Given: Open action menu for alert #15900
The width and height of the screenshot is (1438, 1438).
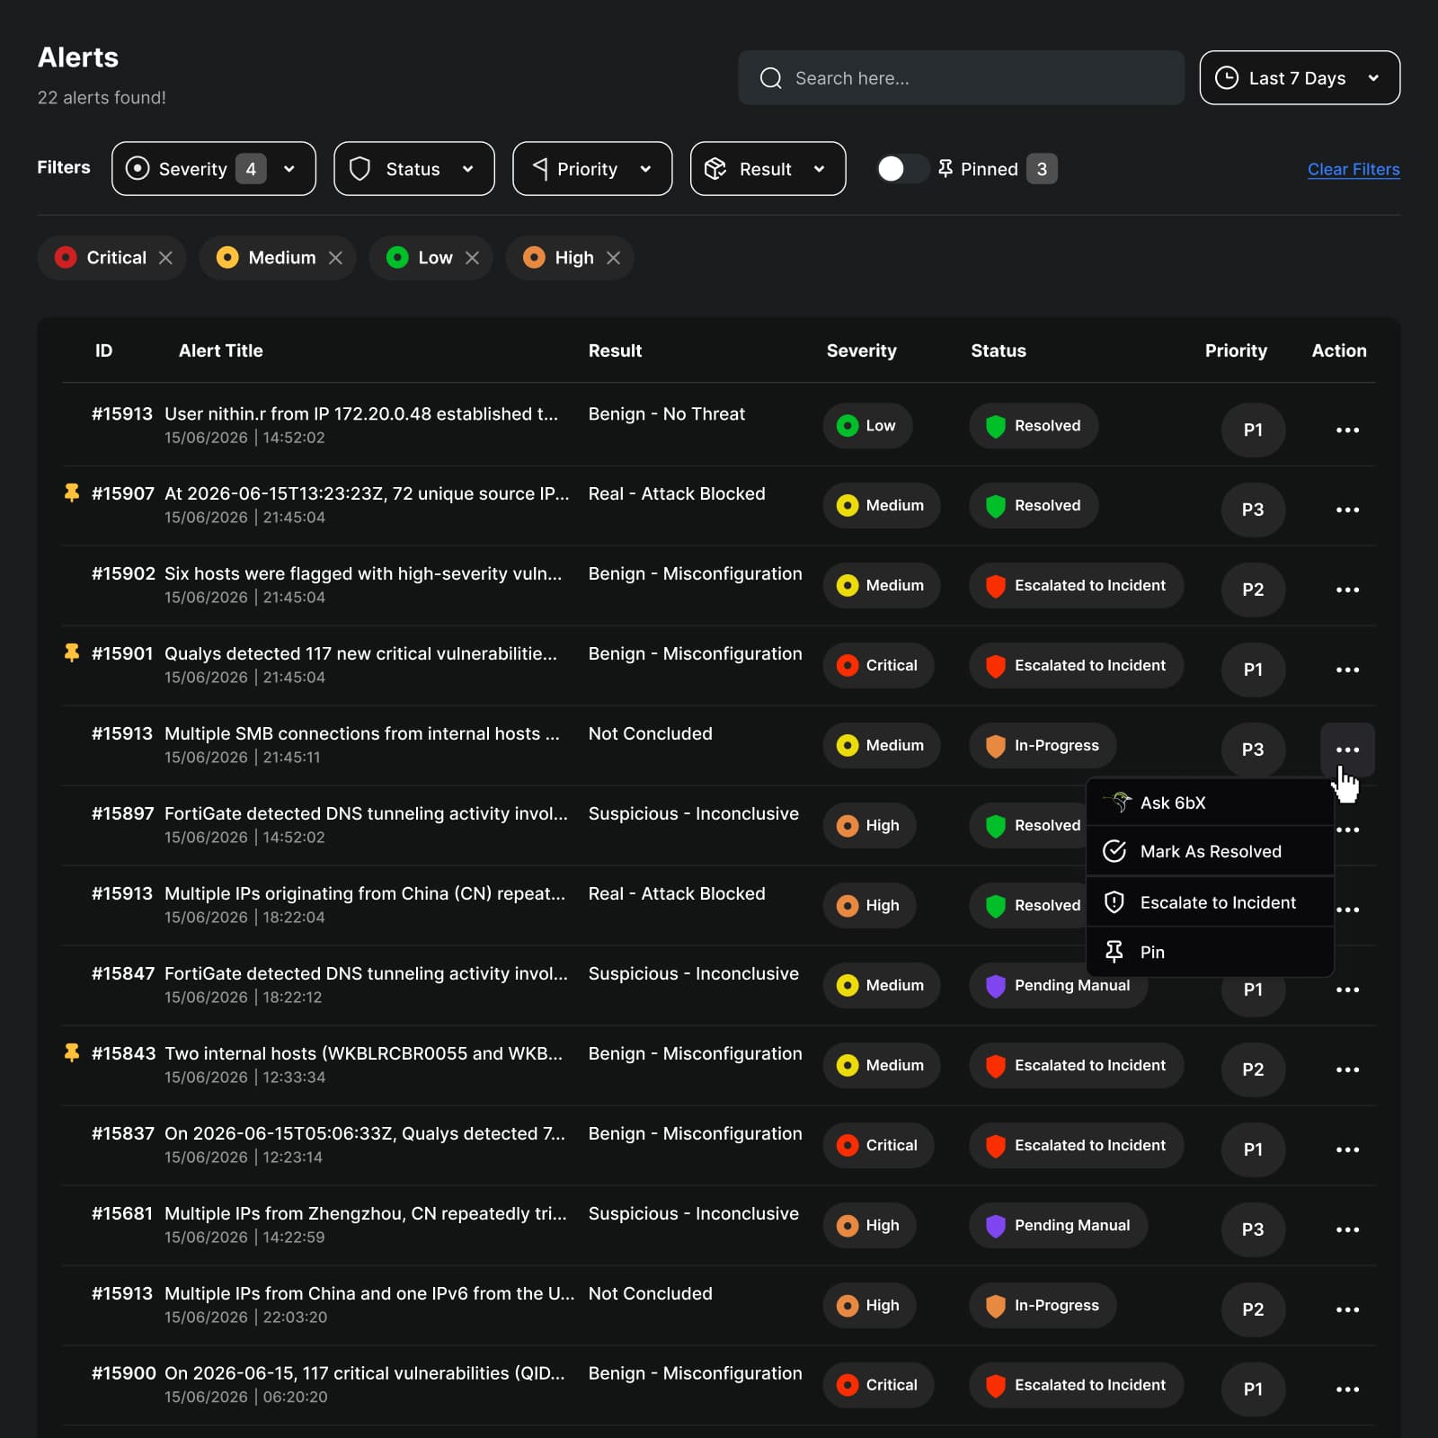Looking at the screenshot, I should point(1347,1389).
